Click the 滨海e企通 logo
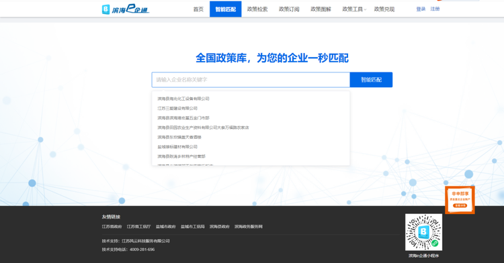The height and width of the screenshot is (263, 504). pos(126,9)
